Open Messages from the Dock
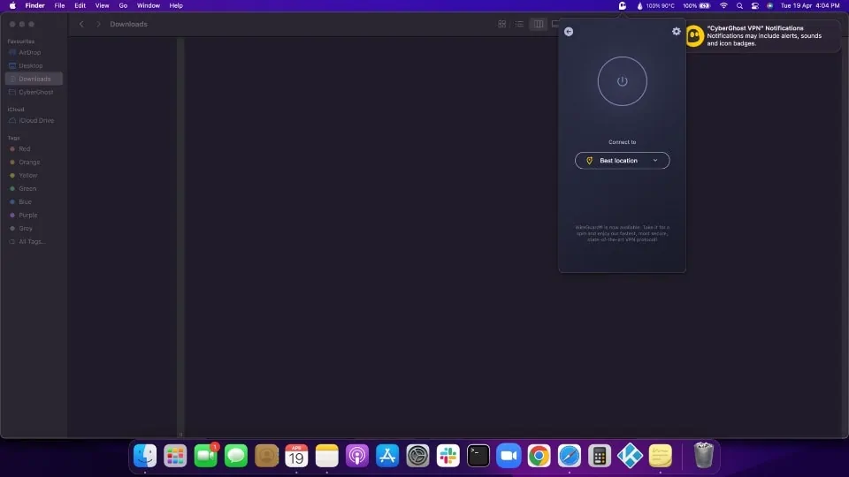 click(x=236, y=456)
